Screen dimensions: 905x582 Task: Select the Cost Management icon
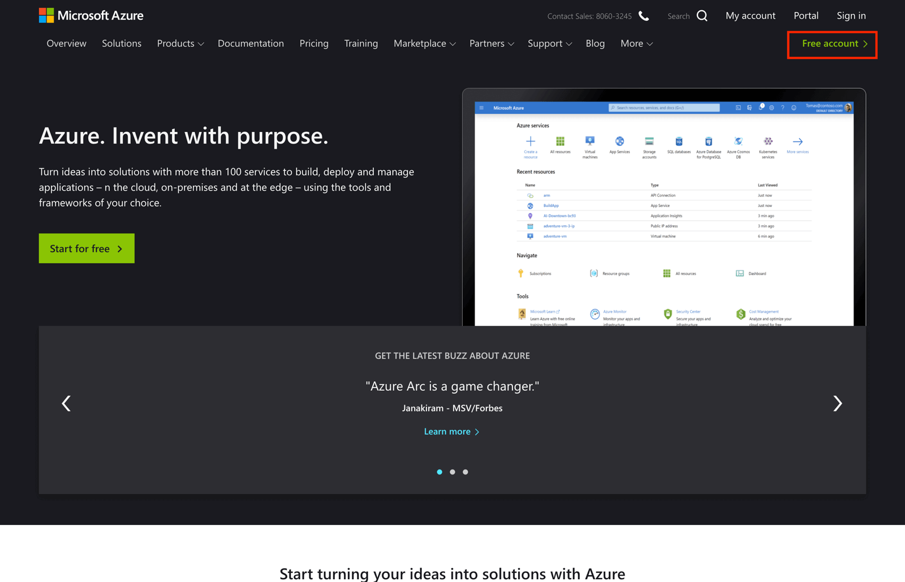click(740, 313)
